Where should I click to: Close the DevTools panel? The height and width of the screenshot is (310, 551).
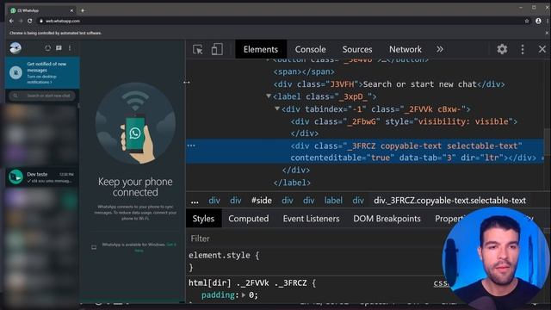click(x=542, y=49)
